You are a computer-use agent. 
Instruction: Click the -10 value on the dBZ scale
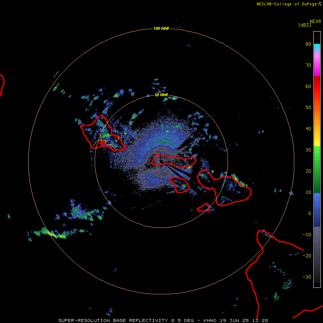tap(307, 235)
